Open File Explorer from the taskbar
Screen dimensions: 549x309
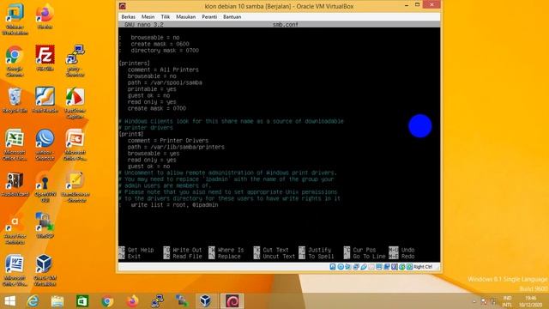coord(57,301)
